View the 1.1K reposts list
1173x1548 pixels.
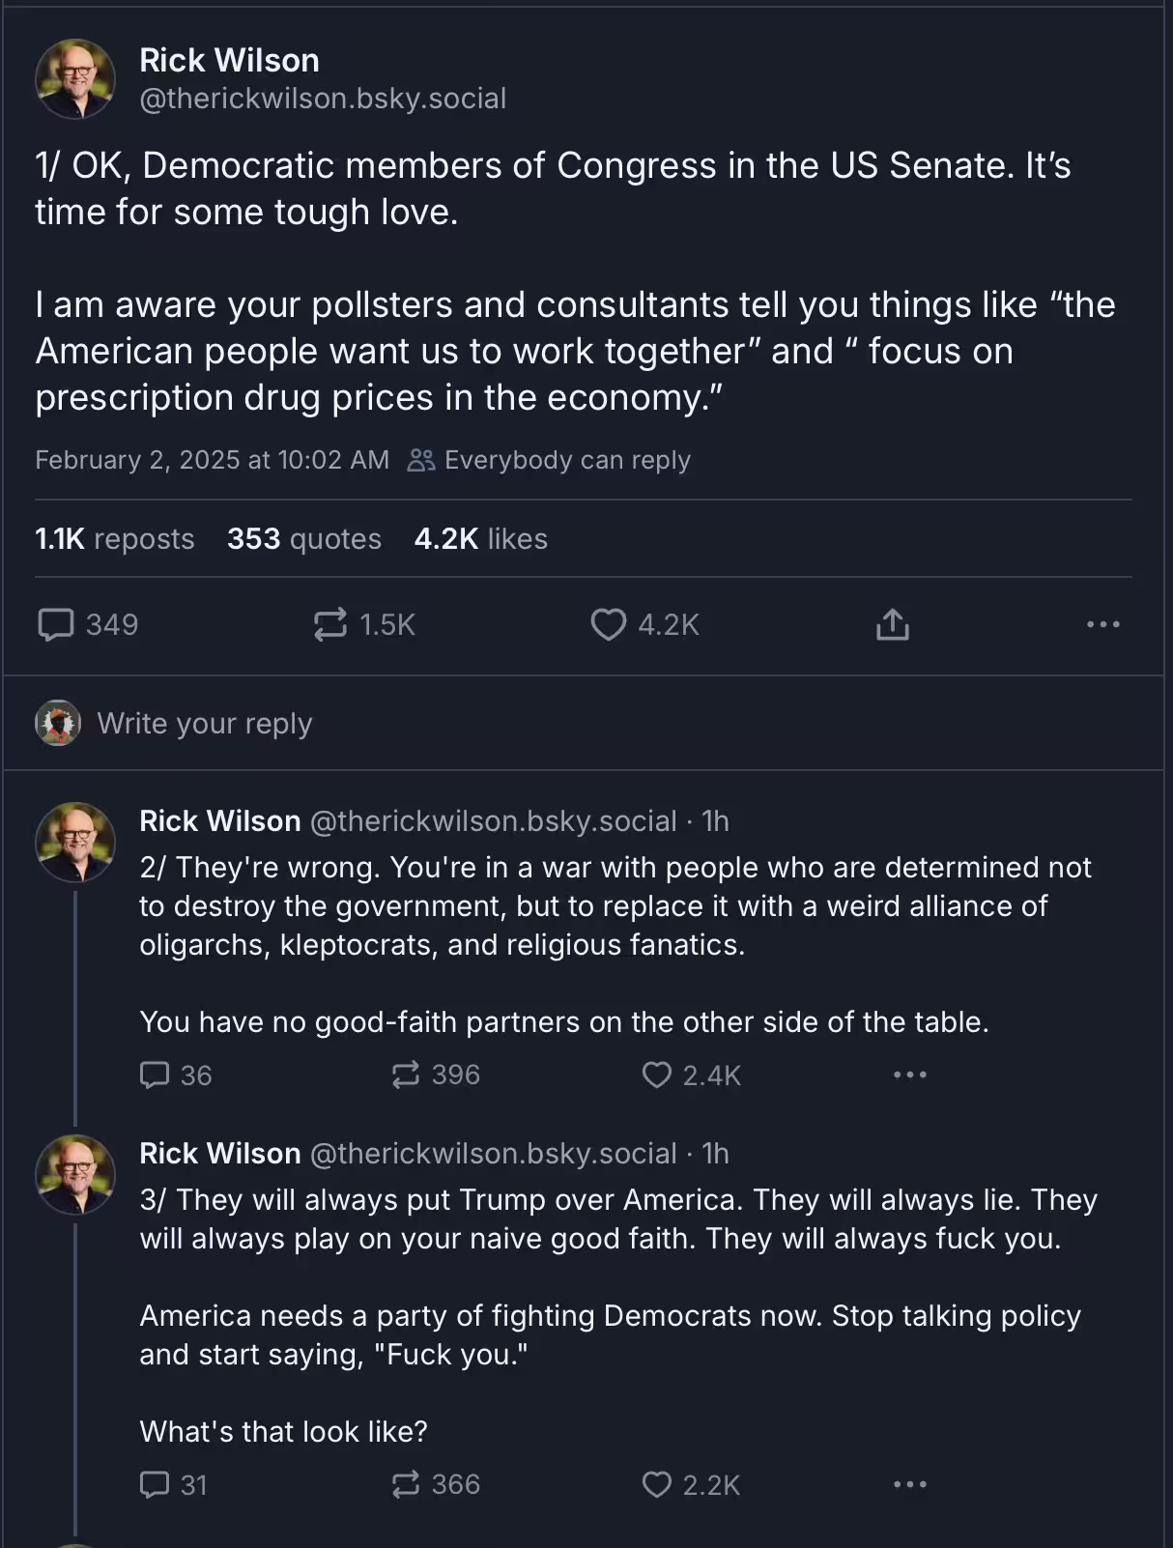114,539
